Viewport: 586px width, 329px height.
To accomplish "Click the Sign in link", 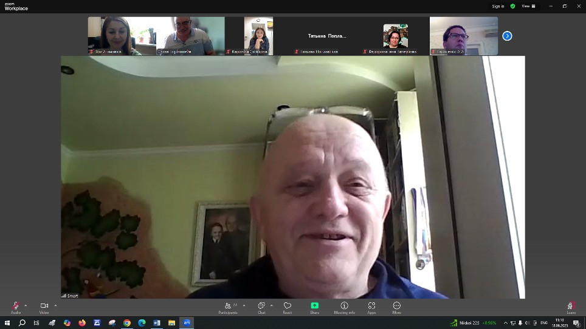I will click(x=498, y=6).
